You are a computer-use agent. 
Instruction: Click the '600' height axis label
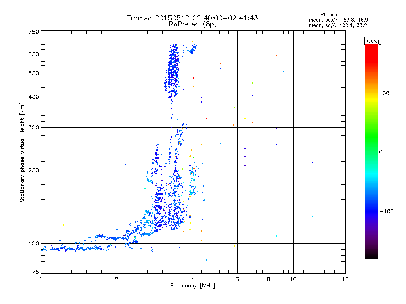tap(33, 54)
